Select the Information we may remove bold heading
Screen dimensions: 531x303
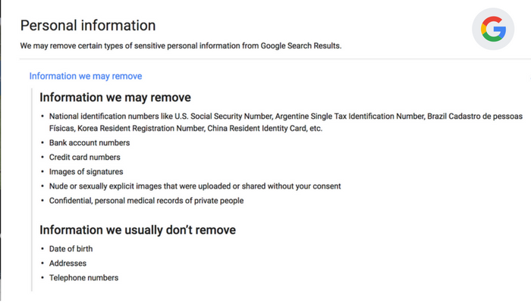click(115, 98)
